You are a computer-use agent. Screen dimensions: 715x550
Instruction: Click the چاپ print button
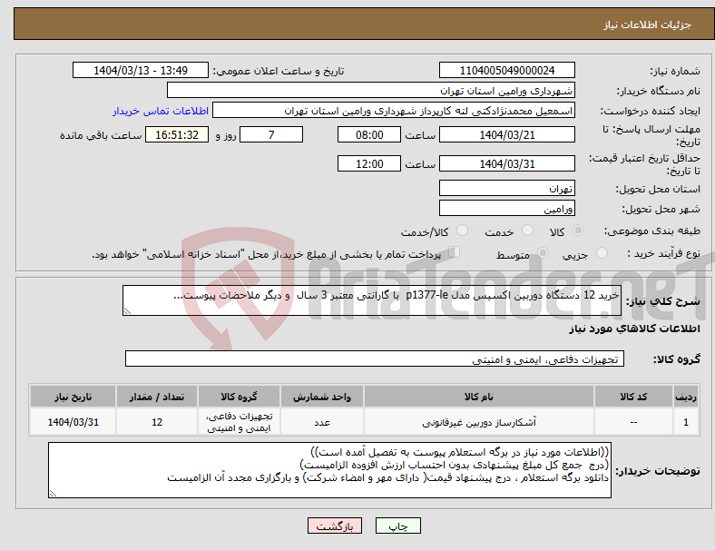pyautogui.click(x=398, y=525)
